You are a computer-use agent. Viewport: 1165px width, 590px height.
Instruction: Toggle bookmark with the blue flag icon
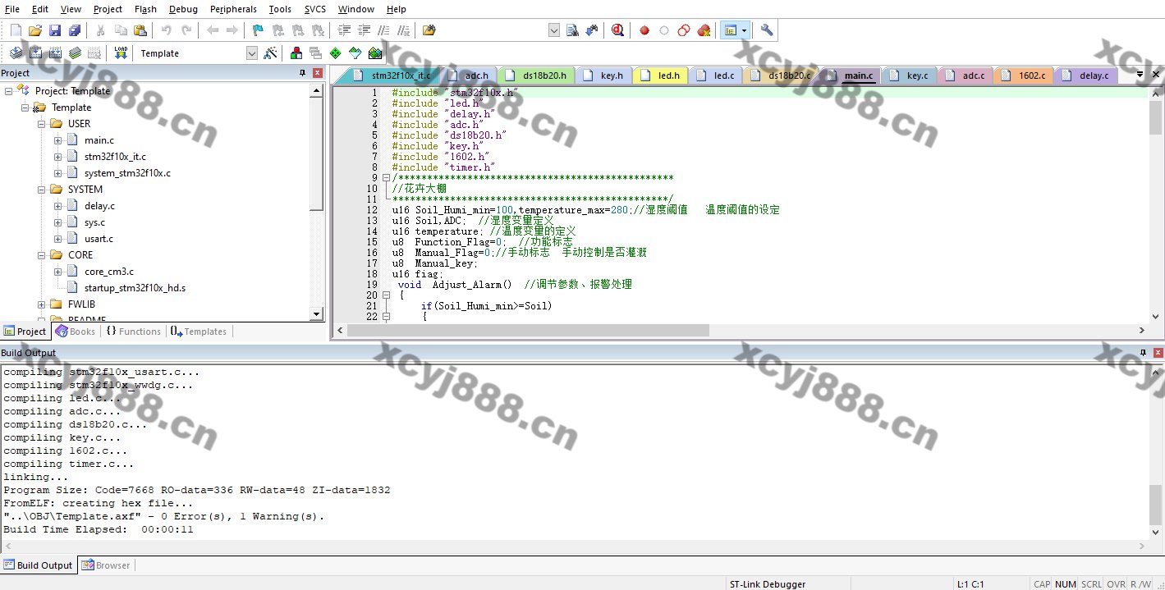(258, 30)
